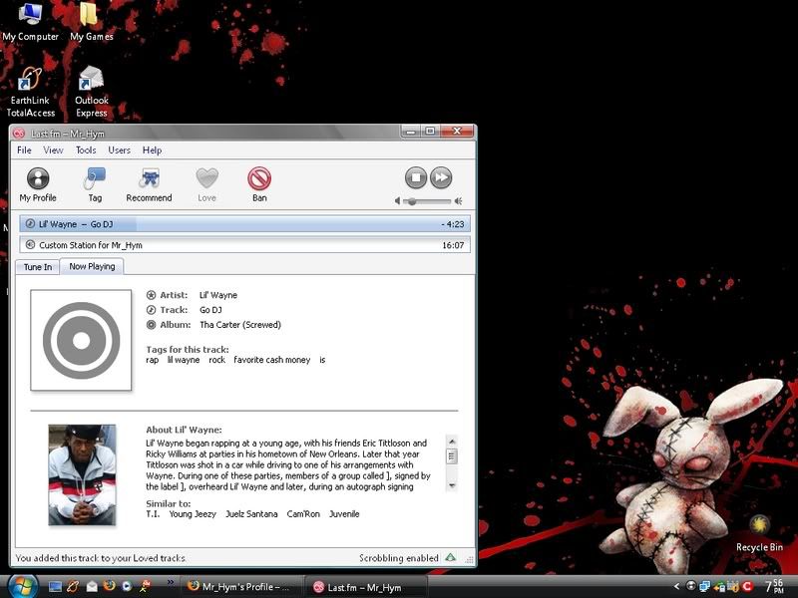This screenshot has width=798, height=598.
Task: Open similar artist Young Jeezy
Action: tap(193, 514)
